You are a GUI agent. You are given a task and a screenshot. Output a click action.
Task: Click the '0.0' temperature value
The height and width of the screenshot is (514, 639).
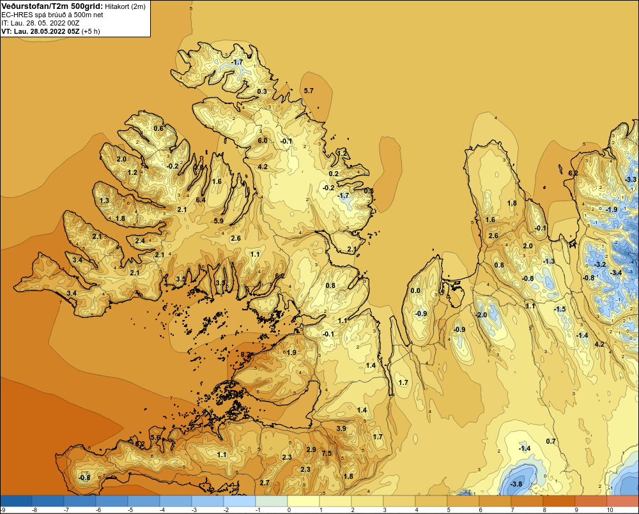[x=415, y=291]
